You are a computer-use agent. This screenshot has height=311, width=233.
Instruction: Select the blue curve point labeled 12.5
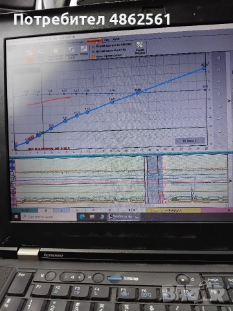click(x=87, y=112)
